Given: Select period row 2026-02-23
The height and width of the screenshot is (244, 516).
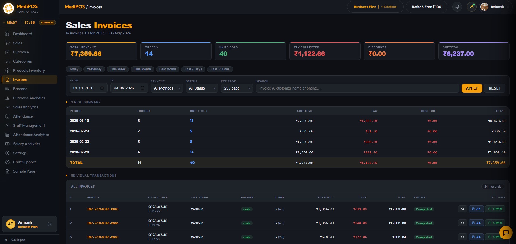Looking at the screenshot, I should [288, 131].
